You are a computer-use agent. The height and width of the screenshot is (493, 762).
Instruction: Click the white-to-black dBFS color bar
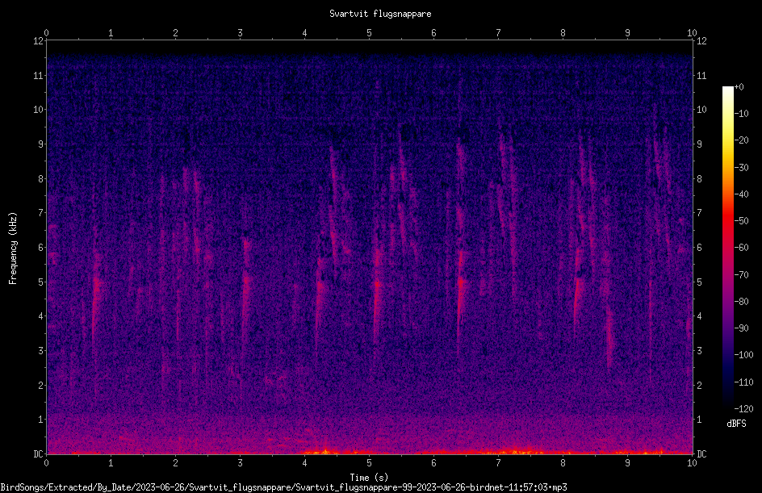[x=728, y=248]
